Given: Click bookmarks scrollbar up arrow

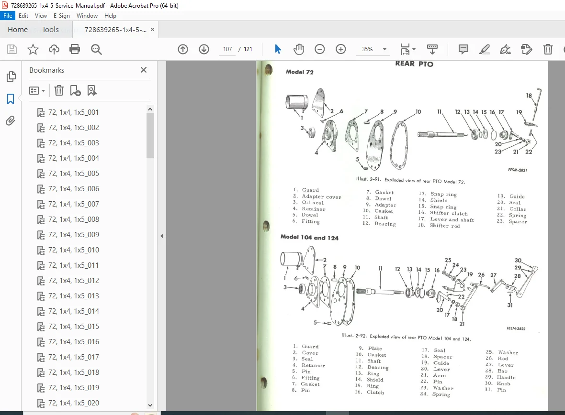Looking at the screenshot, I should [150, 109].
